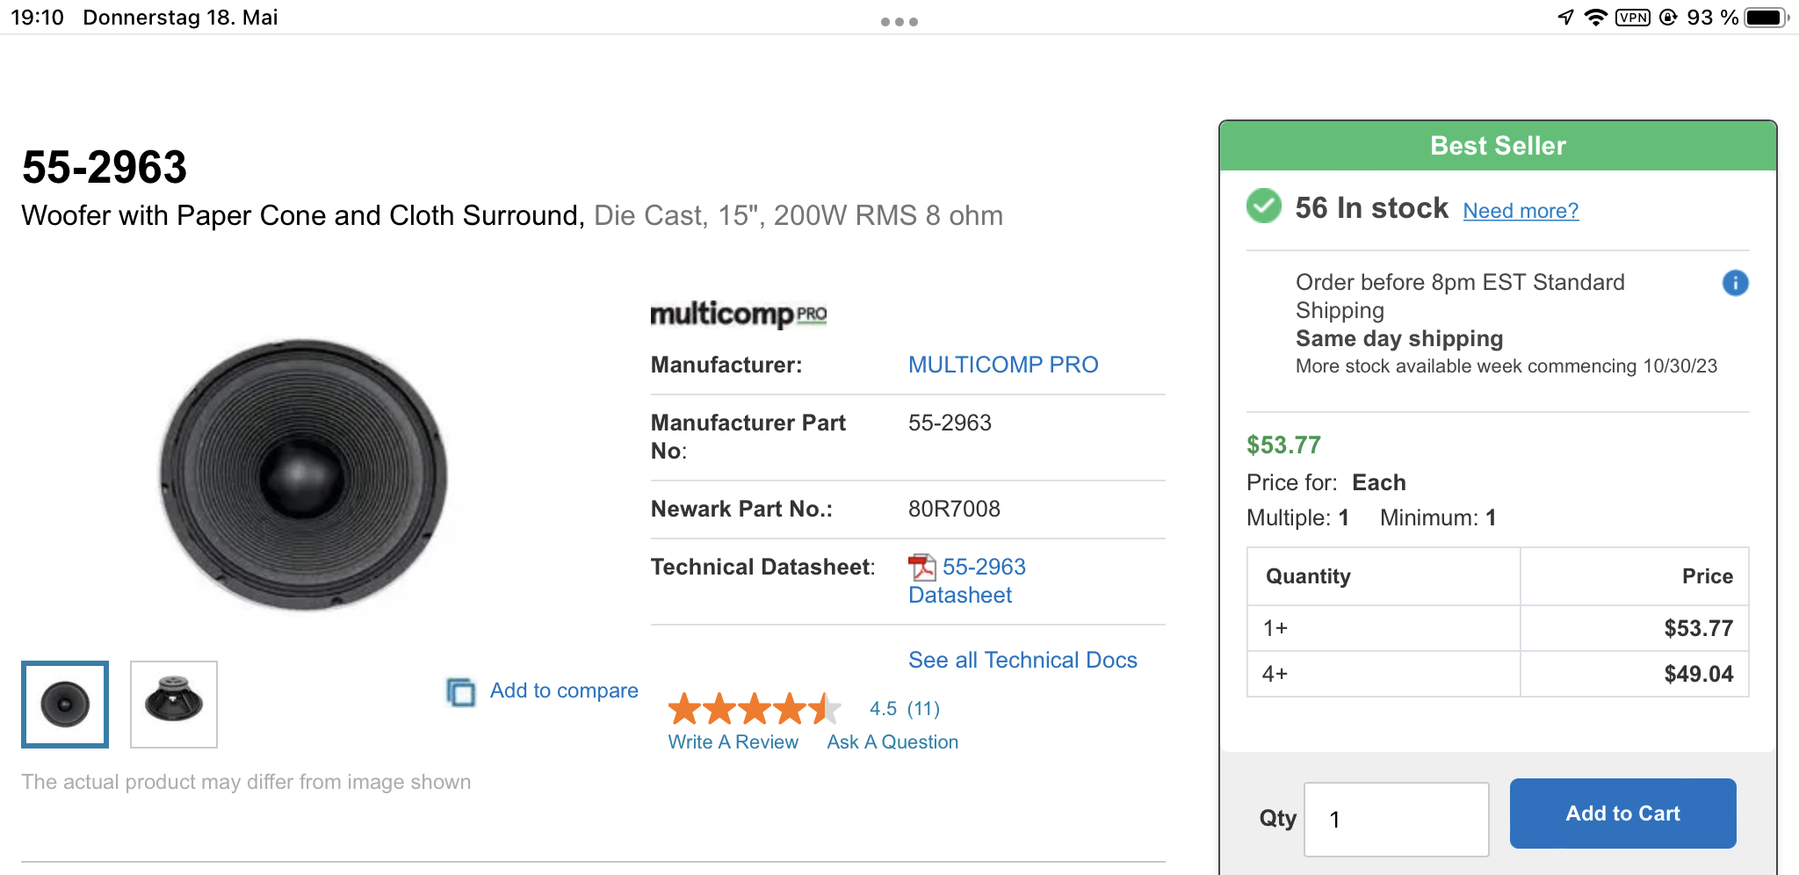Viewport: 1799px width, 875px height.
Task: Click the PDF datasheet icon
Action: click(921, 568)
